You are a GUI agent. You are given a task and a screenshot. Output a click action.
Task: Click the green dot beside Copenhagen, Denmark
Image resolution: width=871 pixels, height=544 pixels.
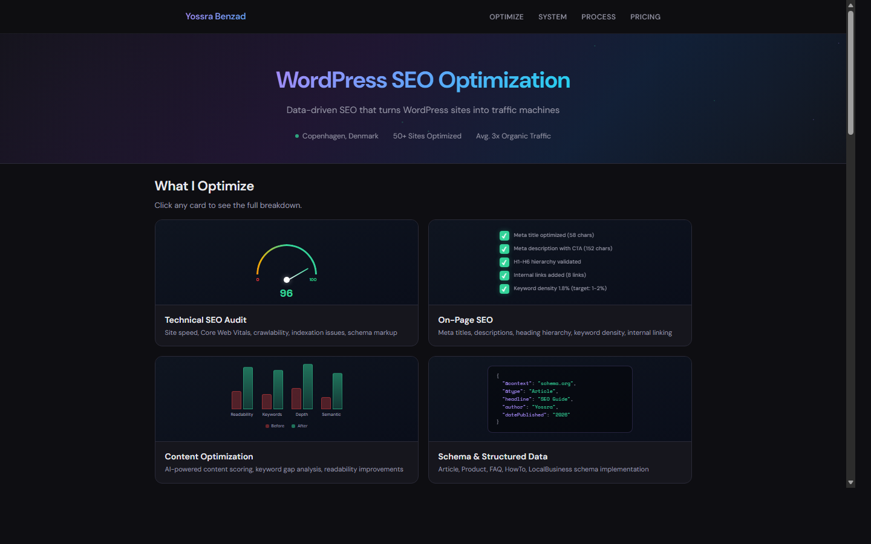click(x=297, y=136)
